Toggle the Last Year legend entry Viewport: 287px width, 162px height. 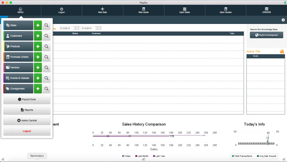click(159, 156)
